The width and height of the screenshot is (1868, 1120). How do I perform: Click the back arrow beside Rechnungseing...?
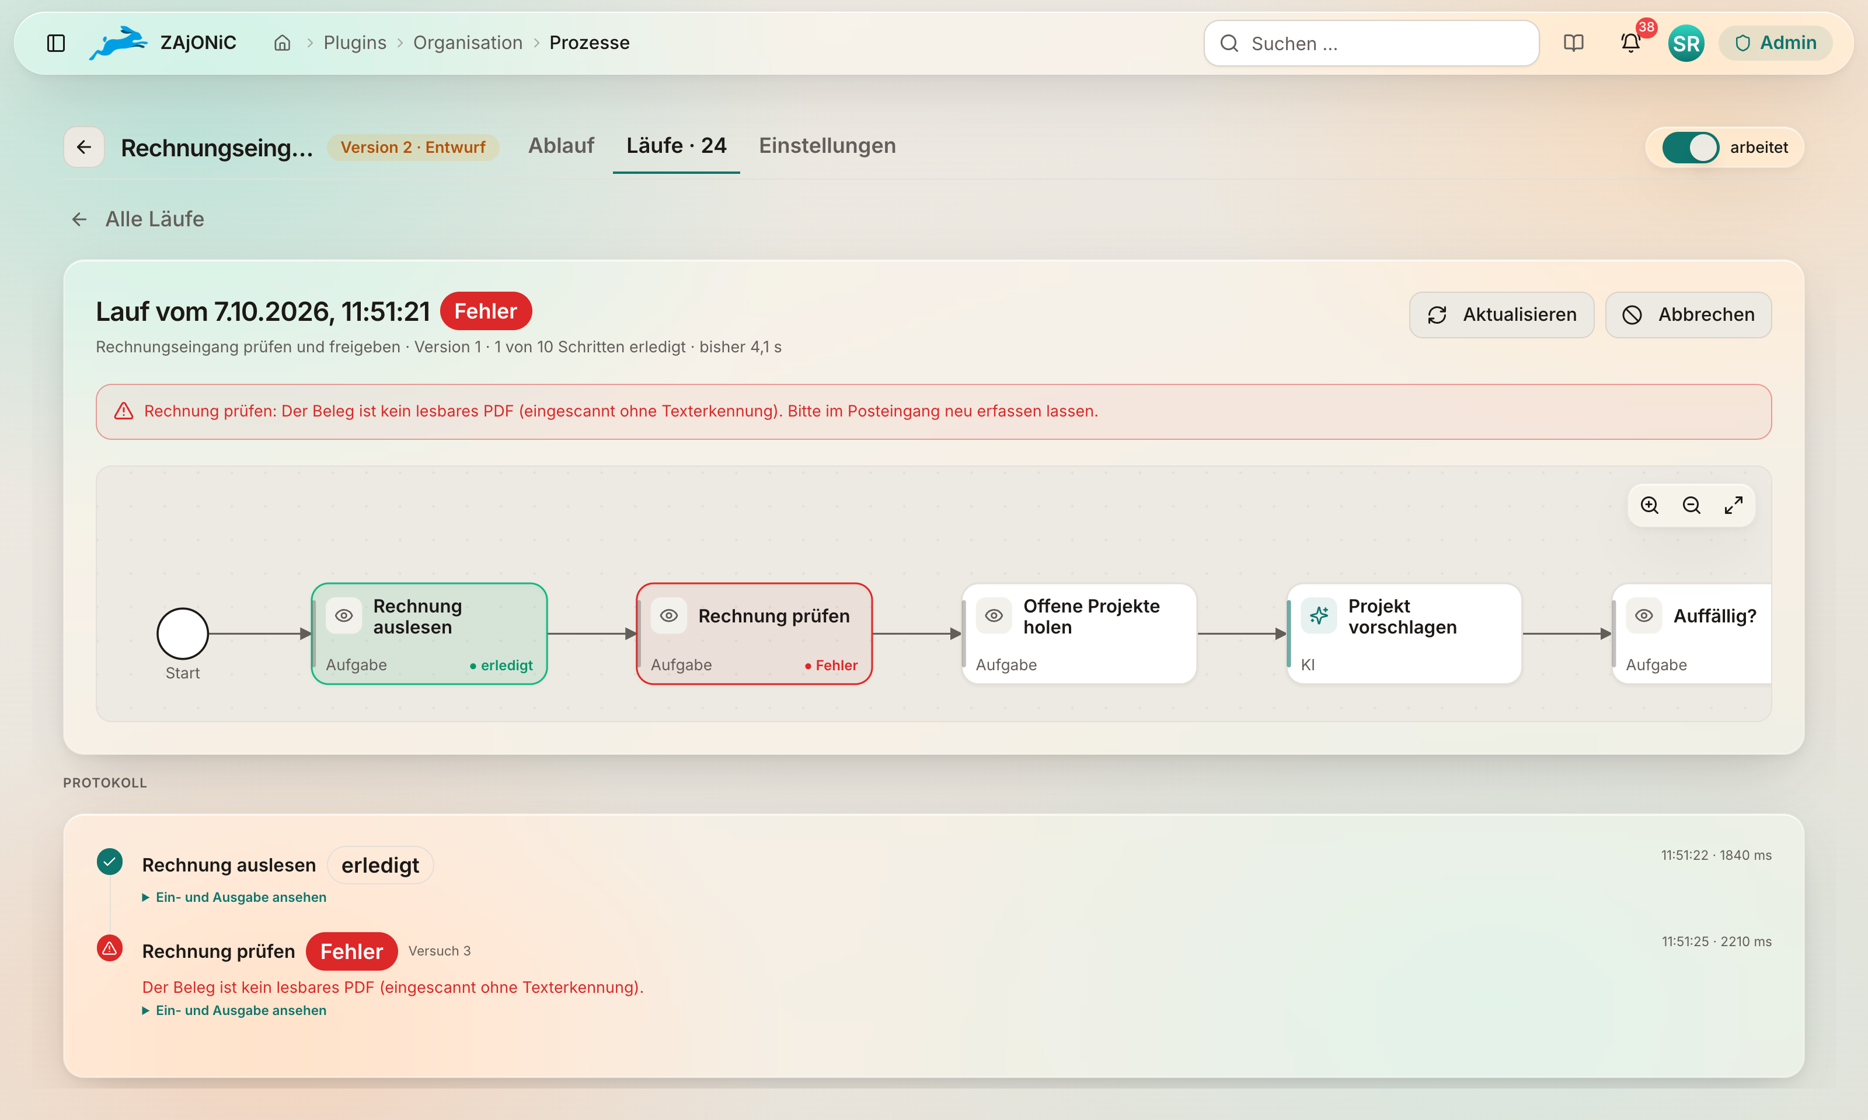[84, 147]
